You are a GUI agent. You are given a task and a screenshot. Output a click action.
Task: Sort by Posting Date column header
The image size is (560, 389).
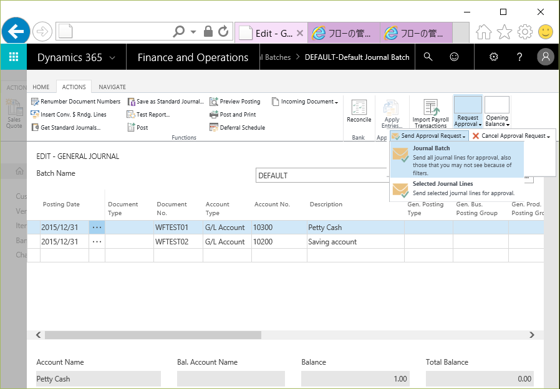[61, 204]
